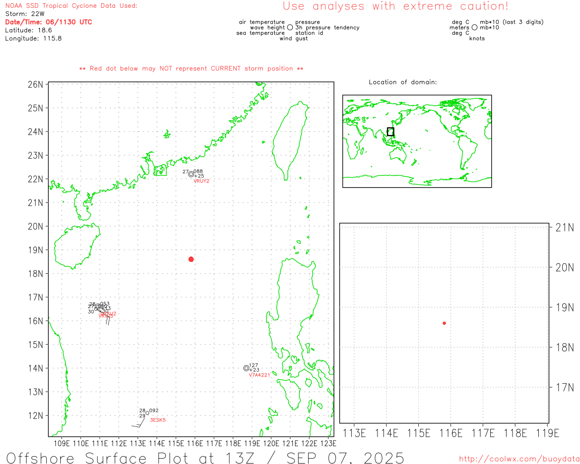Image resolution: width=580 pixels, height=464 pixels.
Task: Click the Storm: 22W text
Action: [25, 14]
